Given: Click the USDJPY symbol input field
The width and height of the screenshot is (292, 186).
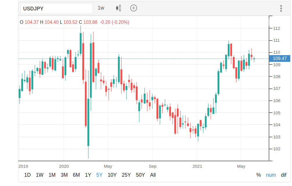Looking at the screenshot, I should pyautogui.click(x=56, y=8).
